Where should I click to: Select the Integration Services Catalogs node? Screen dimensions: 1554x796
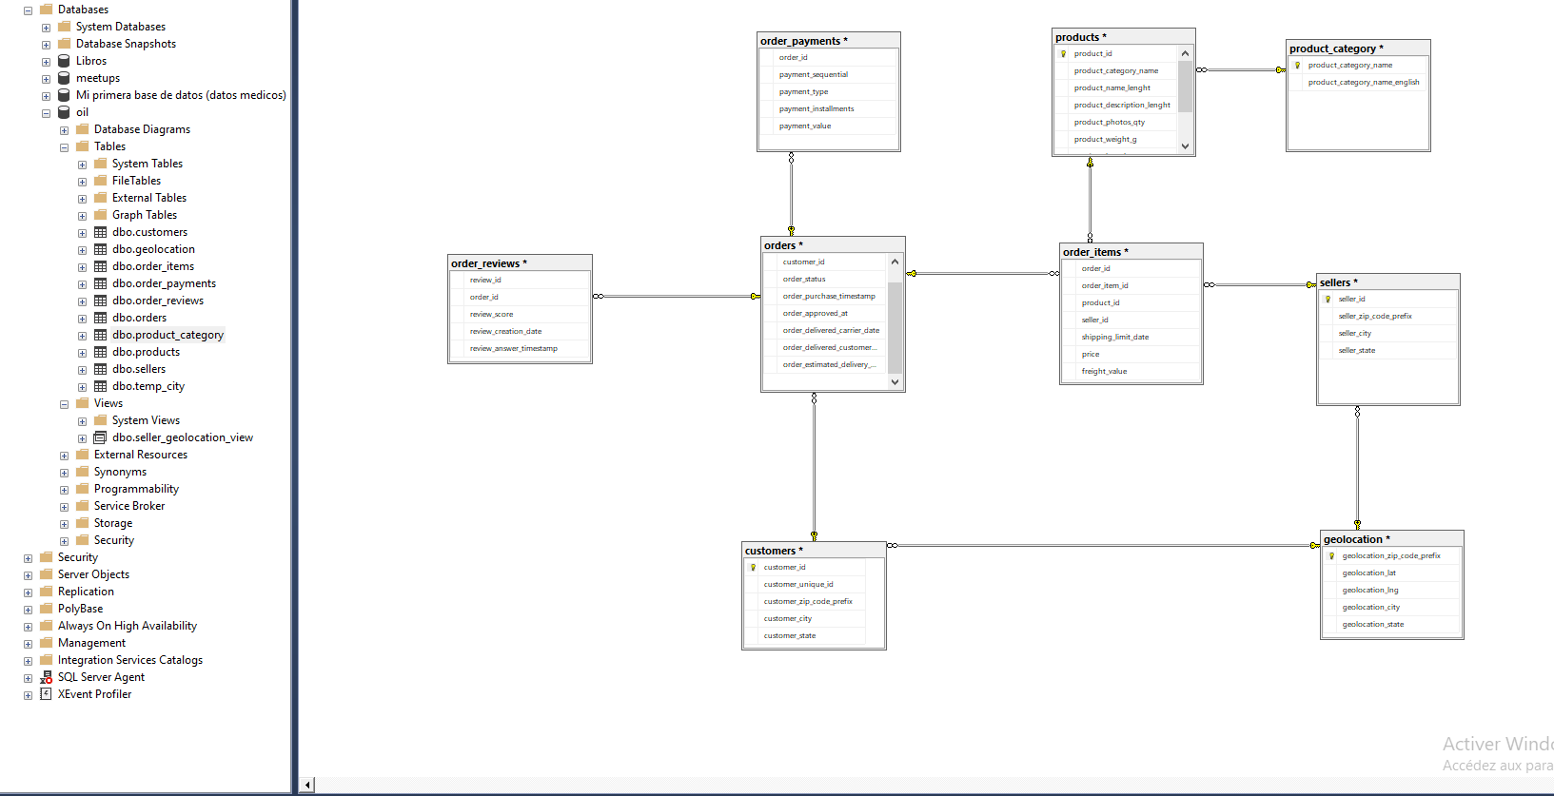[129, 660]
